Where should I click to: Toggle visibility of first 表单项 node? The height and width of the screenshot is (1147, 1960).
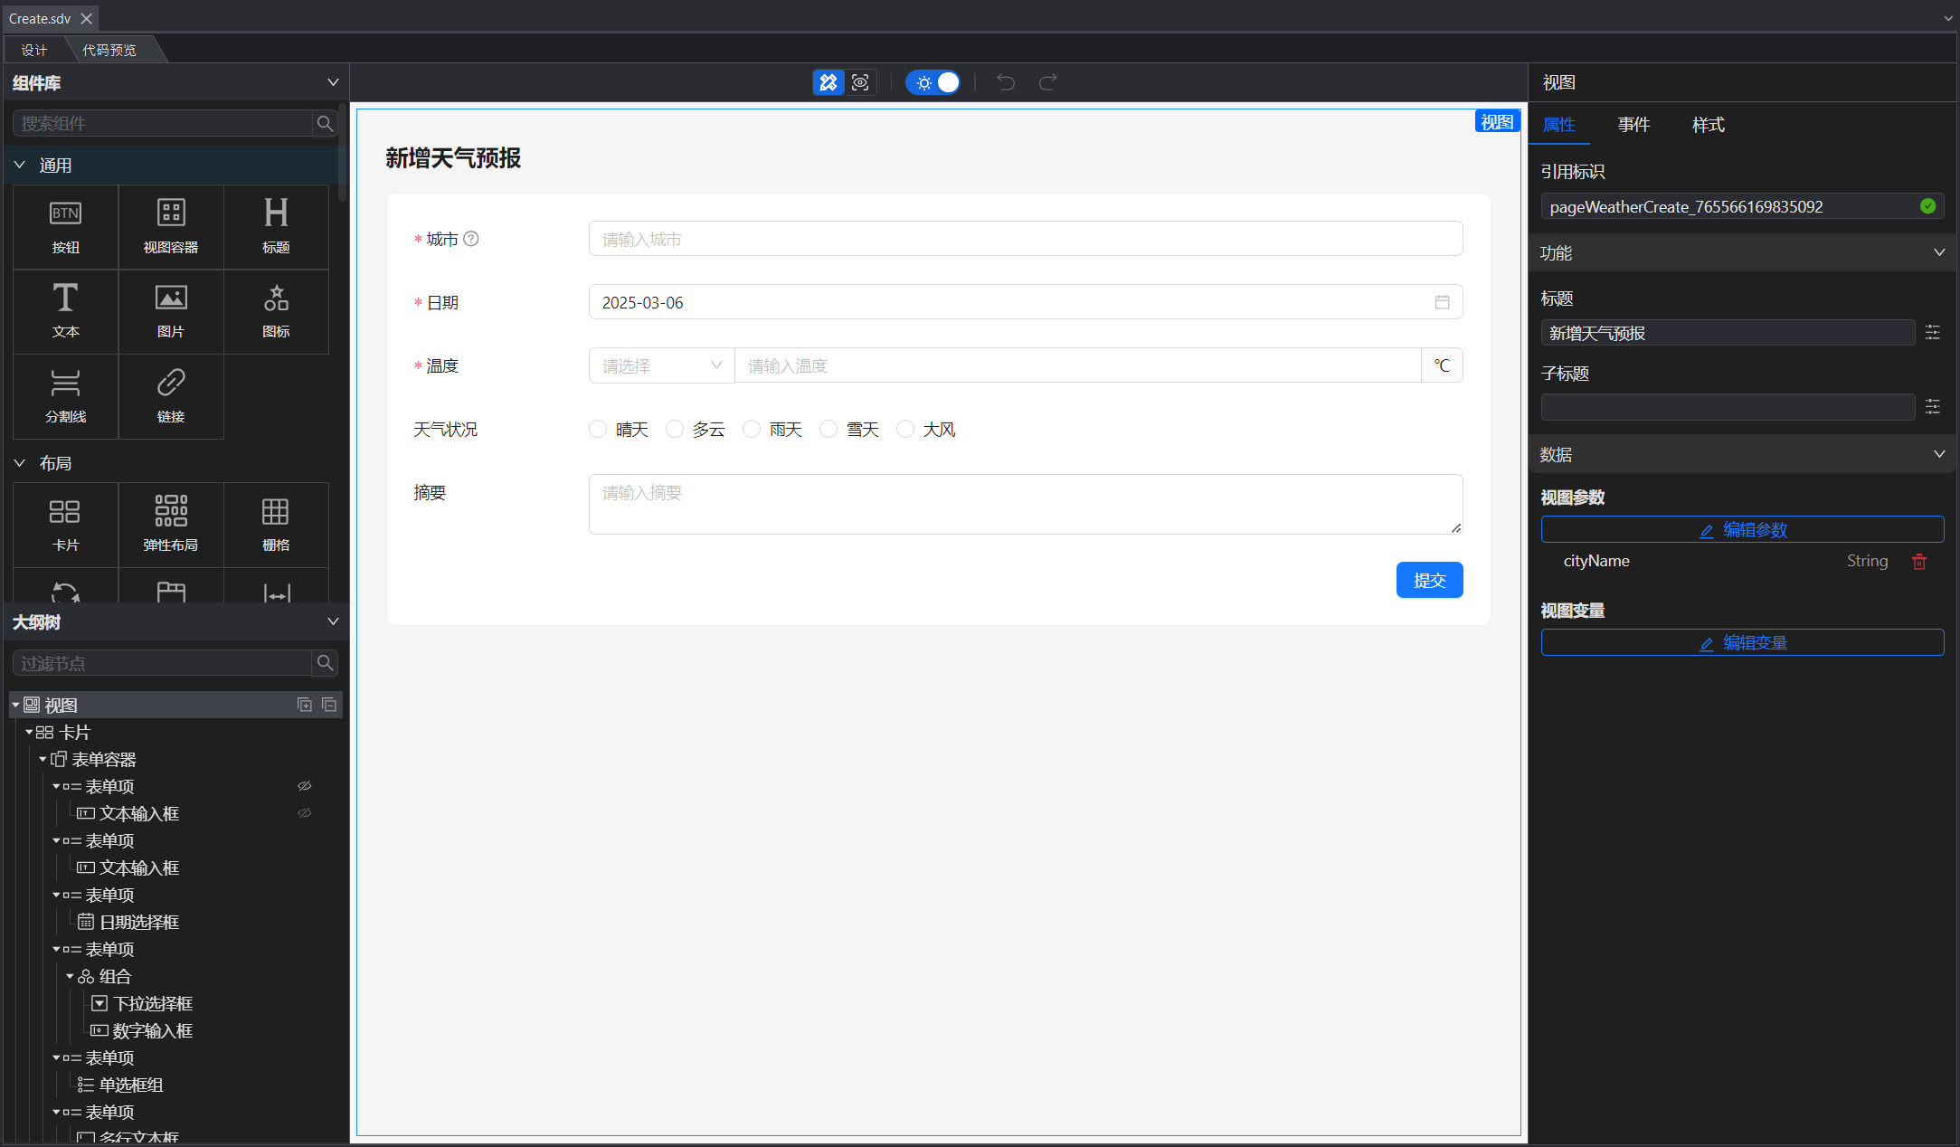[305, 786]
